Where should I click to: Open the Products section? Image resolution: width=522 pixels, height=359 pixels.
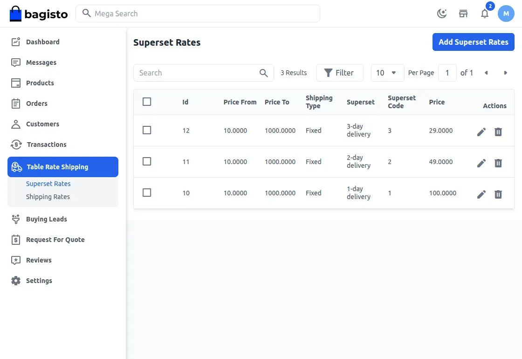pyautogui.click(x=39, y=83)
